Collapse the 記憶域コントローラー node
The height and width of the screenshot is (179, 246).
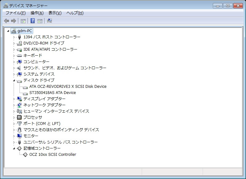point(14,148)
